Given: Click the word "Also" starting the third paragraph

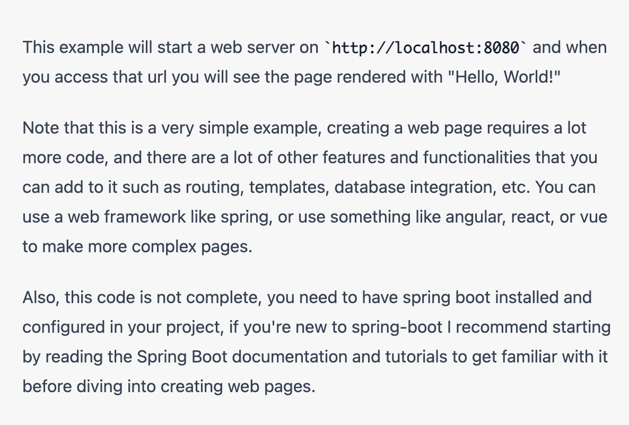Looking at the screenshot, I should click(40, 298).
